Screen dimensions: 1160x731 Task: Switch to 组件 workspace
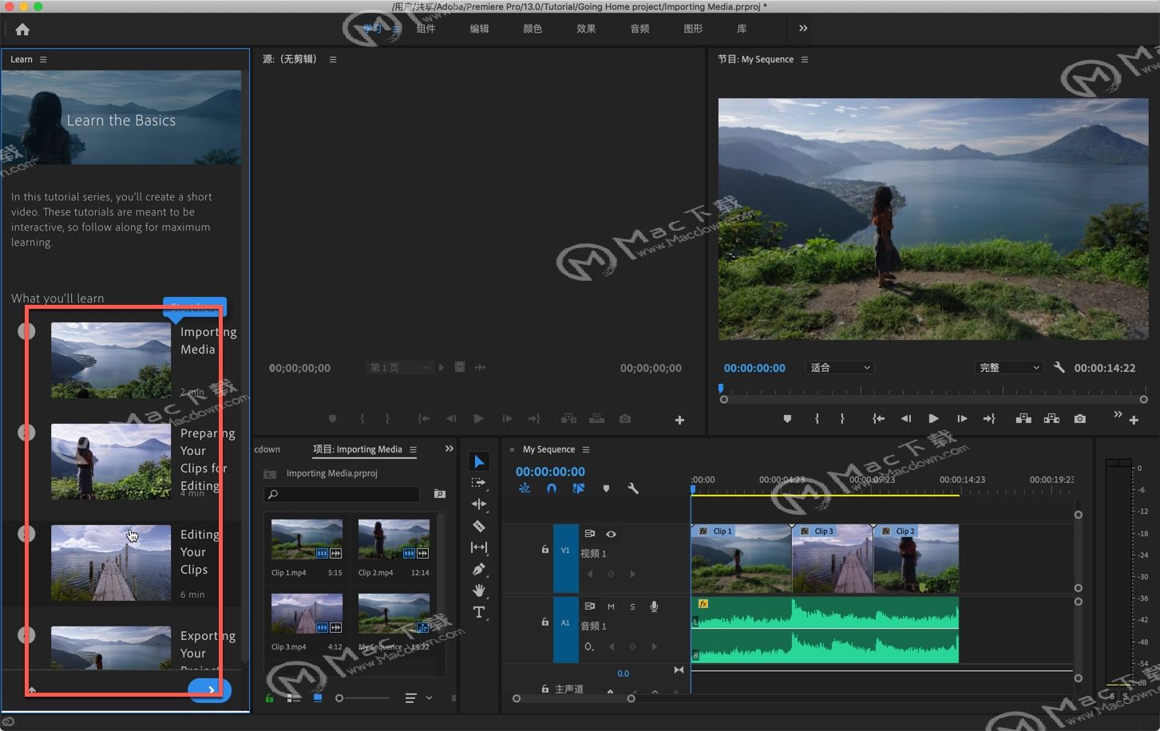pyautogui.click(x=426, y=29)
